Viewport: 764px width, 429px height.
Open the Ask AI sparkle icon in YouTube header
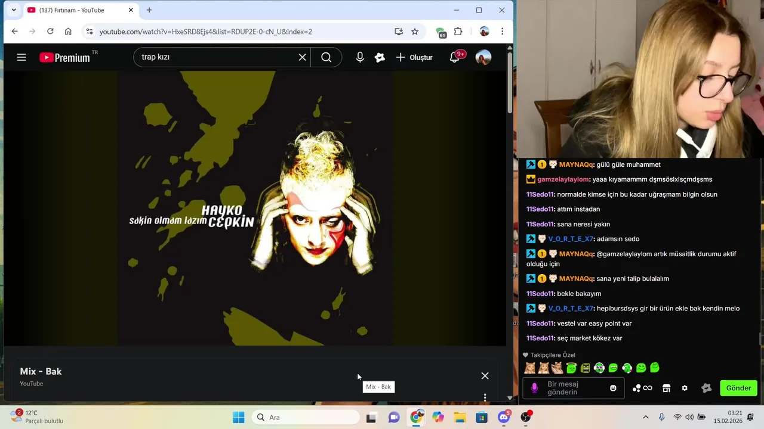tap(380, 57)
